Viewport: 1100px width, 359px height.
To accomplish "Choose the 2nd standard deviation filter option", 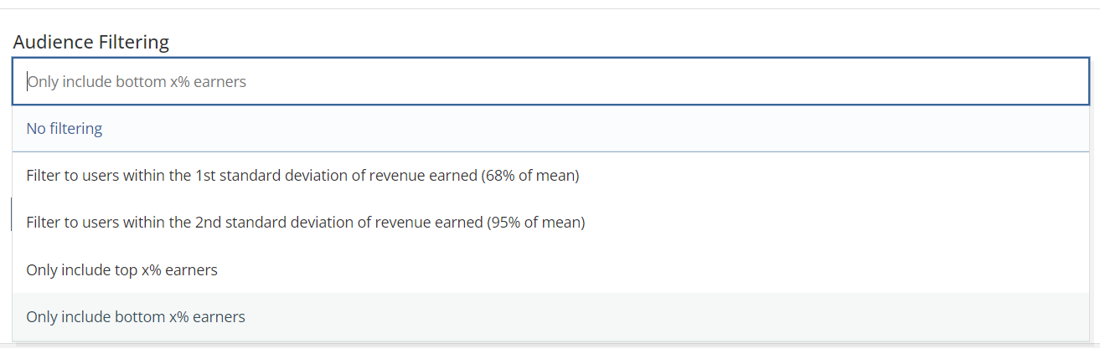I will [550, 223].
